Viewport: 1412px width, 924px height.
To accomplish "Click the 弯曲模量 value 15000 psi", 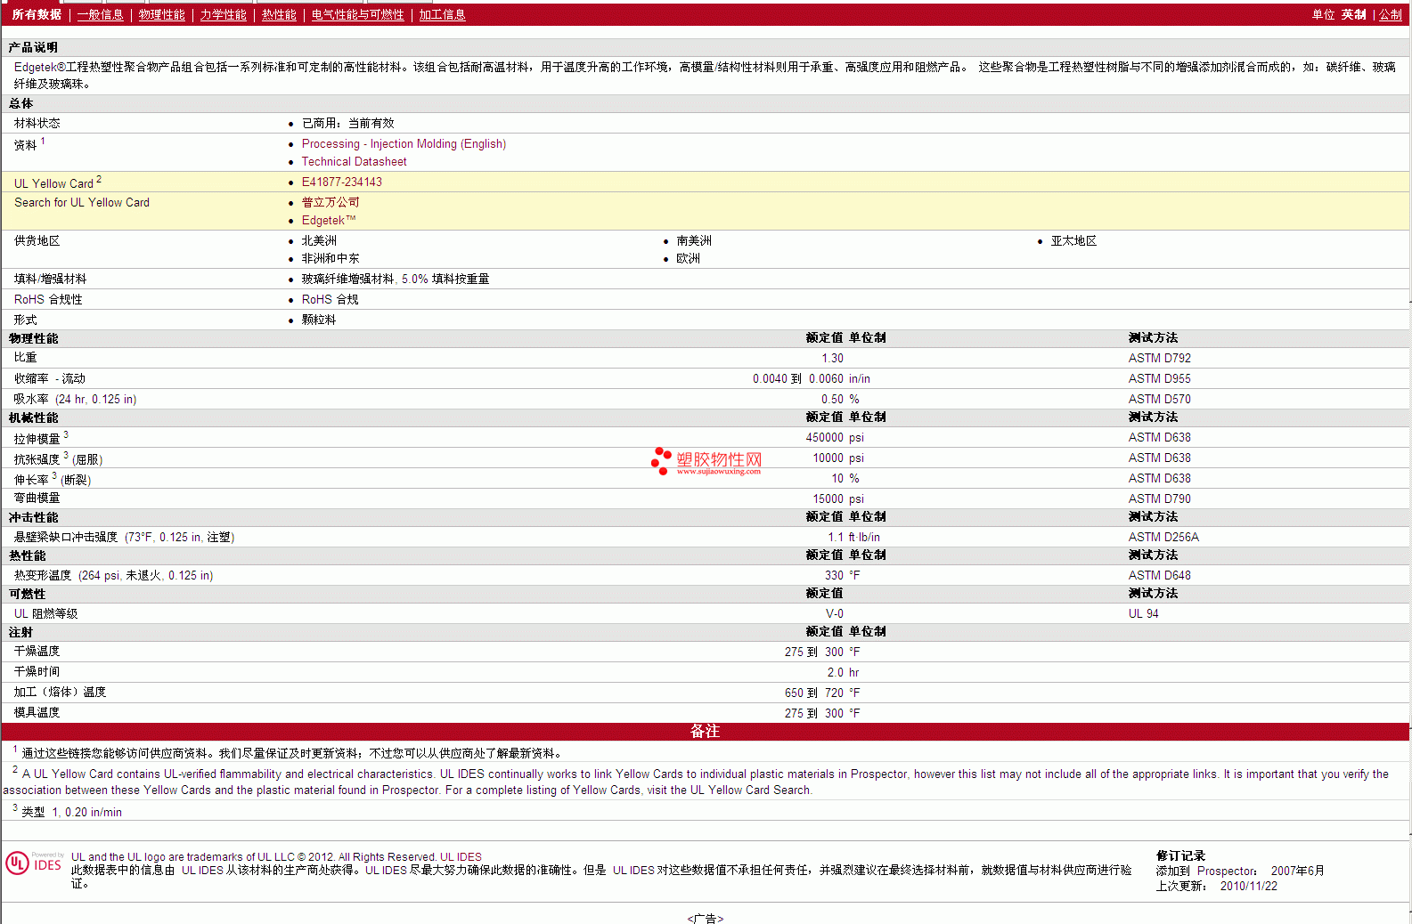I will (x=838, y=498).
